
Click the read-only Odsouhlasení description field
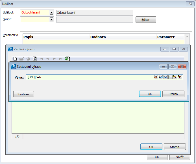[95, 13]
